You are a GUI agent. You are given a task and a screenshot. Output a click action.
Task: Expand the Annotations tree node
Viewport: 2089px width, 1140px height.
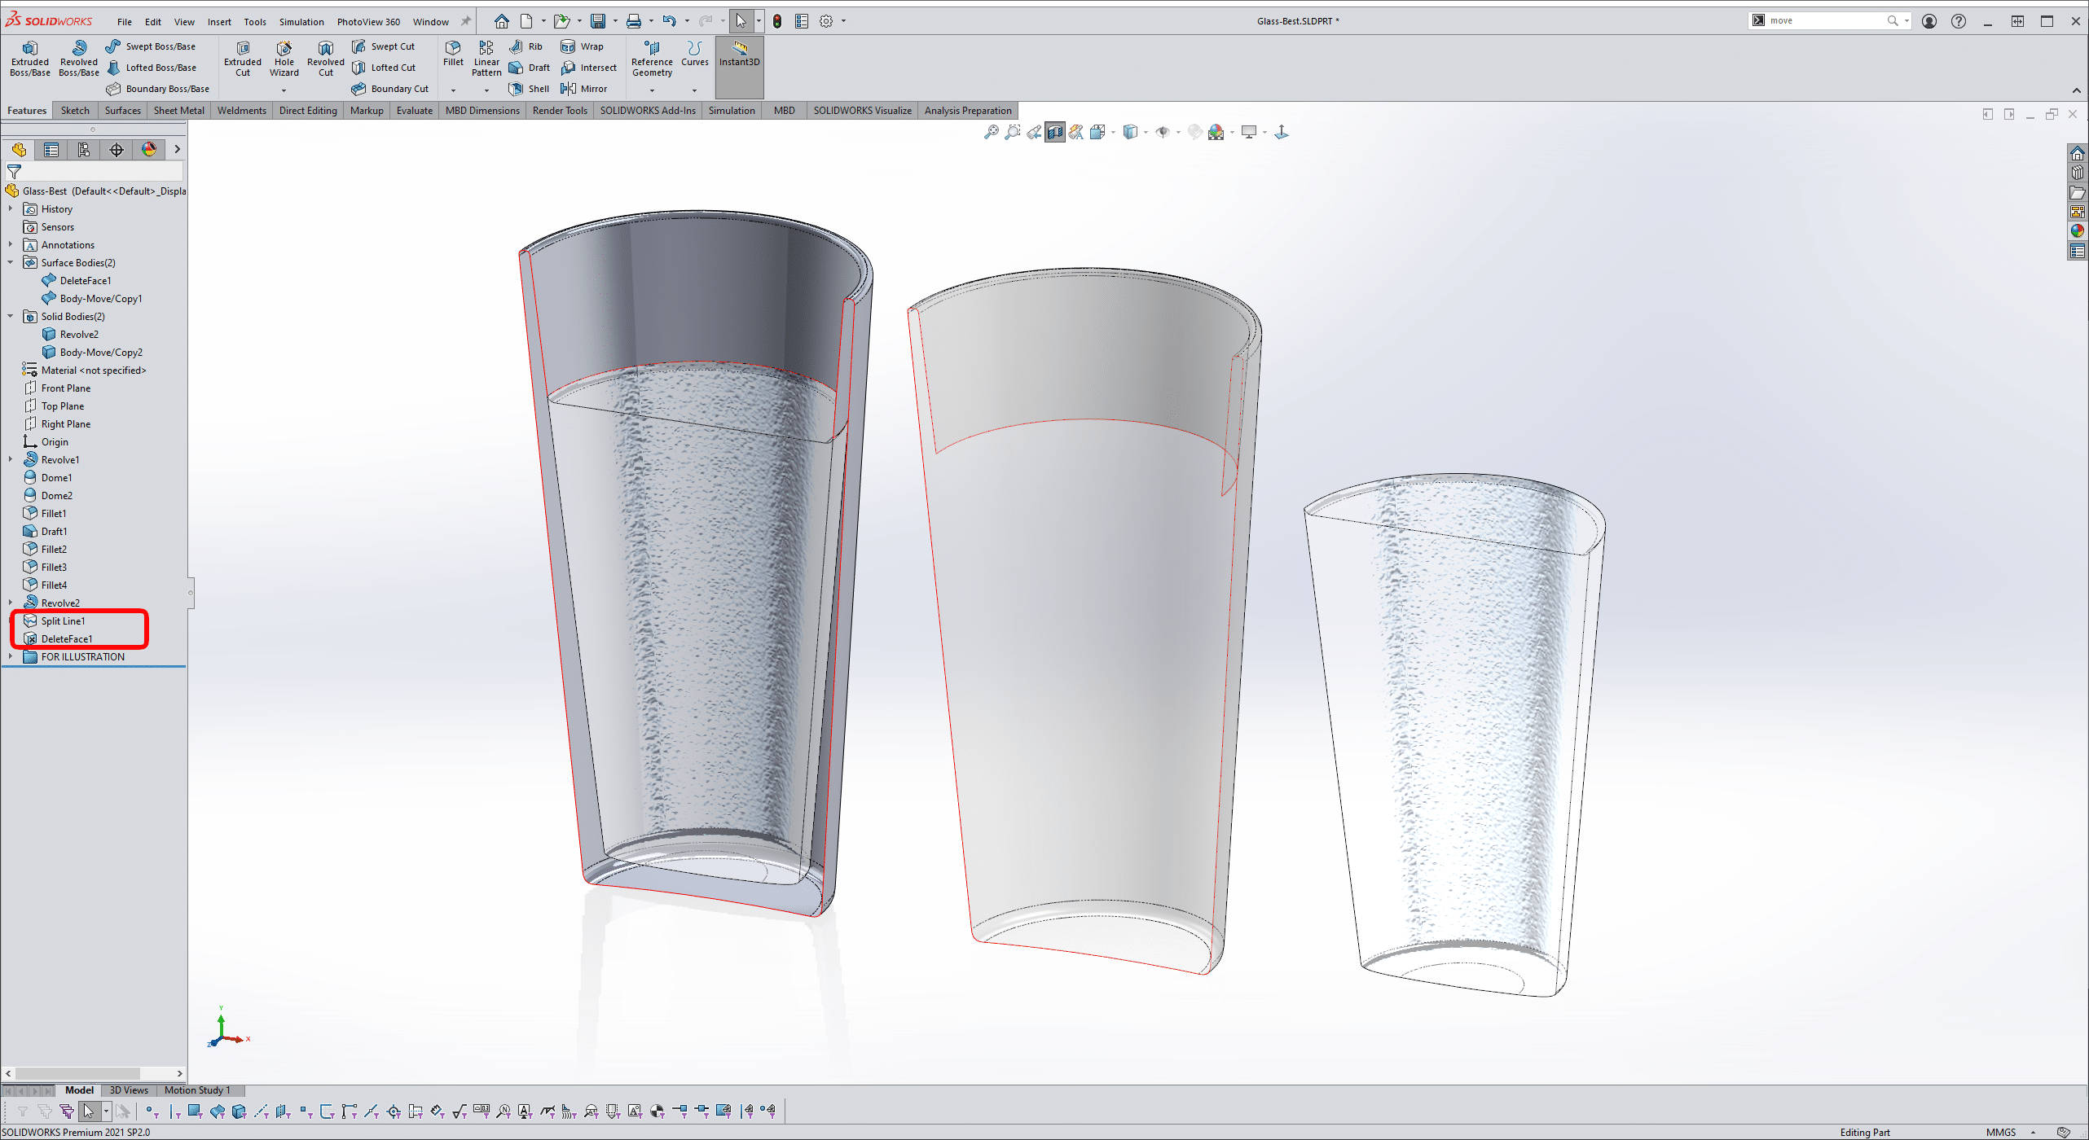click(x=11, y=245)
